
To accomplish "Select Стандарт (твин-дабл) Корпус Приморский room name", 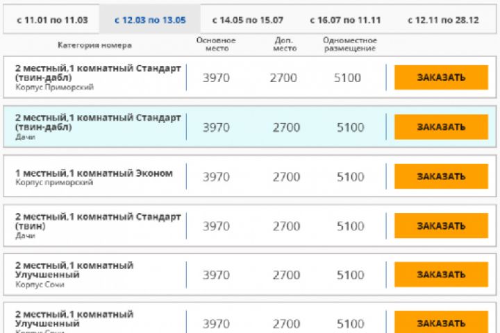I will point(97,73).
